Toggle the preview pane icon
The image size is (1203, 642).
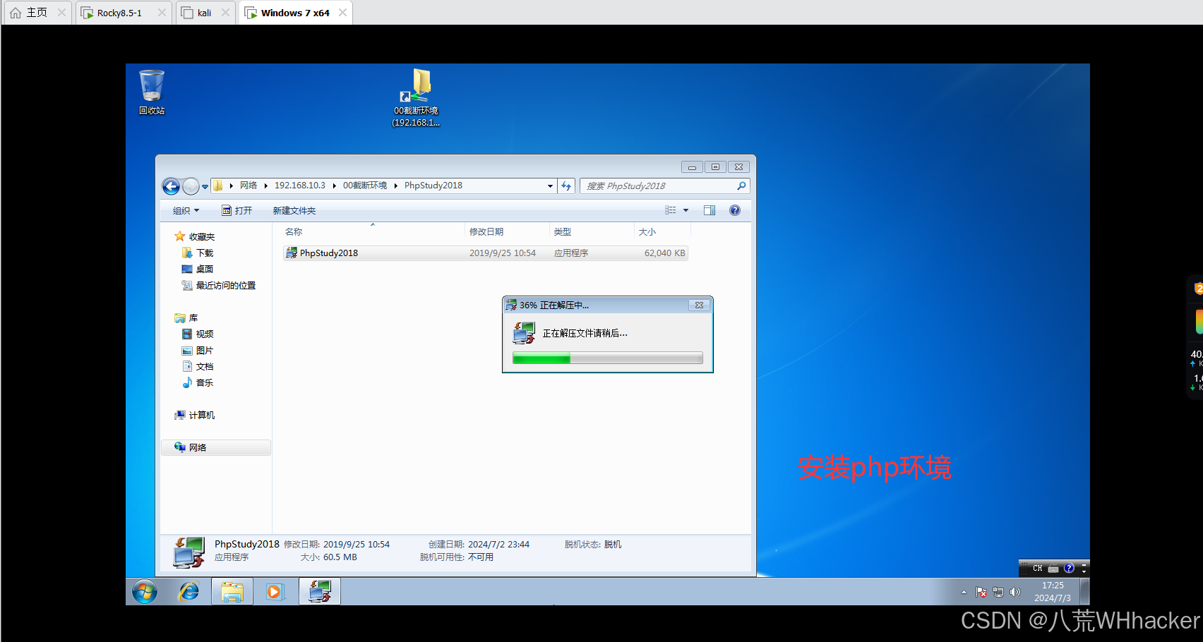tap(710, 210)
